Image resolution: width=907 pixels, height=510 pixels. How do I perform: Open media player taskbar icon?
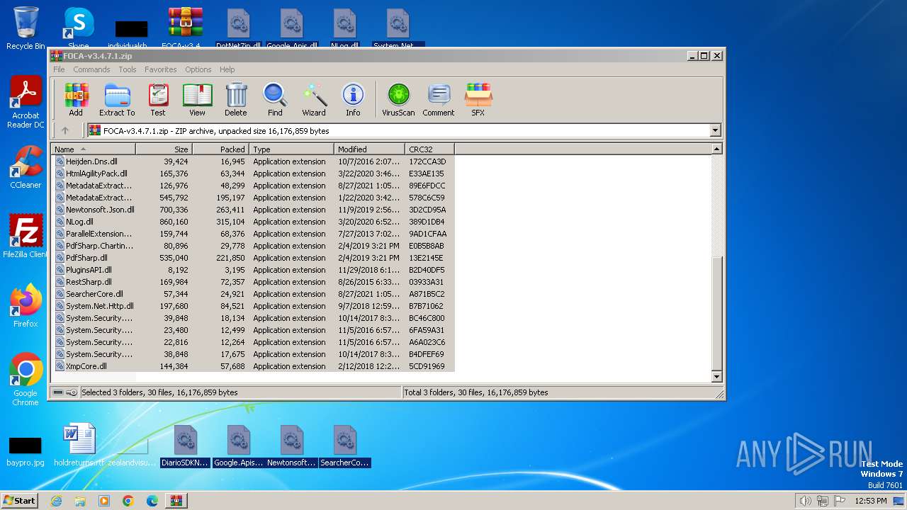(x=104, y=501)
